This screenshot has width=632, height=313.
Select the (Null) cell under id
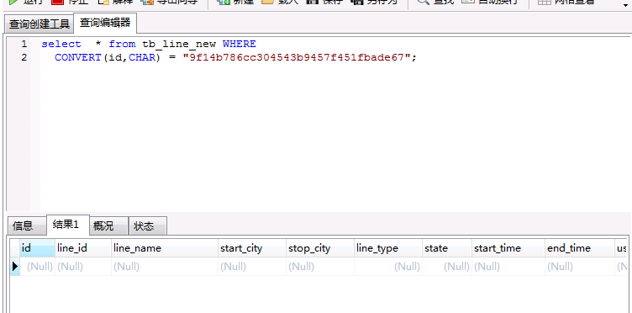(x=37, y=267)
